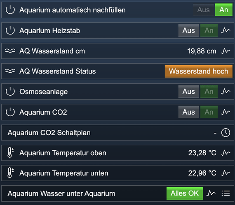The image size is (235, 205).
Task: Open graph for Aquarium Heizstab
Action: [x=226, y=30]
